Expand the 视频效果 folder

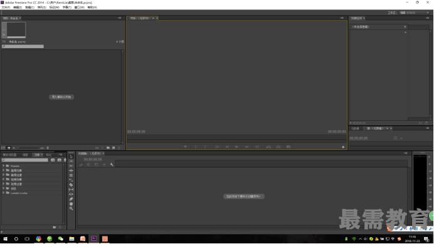click(x=3, y=180)
